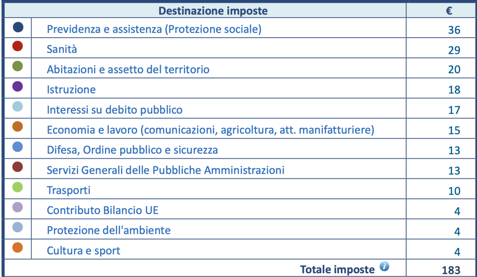Viewport: 477px width, 277px height.
Task: Select the purple Istruzione color dot
Action: pos(17,86)
